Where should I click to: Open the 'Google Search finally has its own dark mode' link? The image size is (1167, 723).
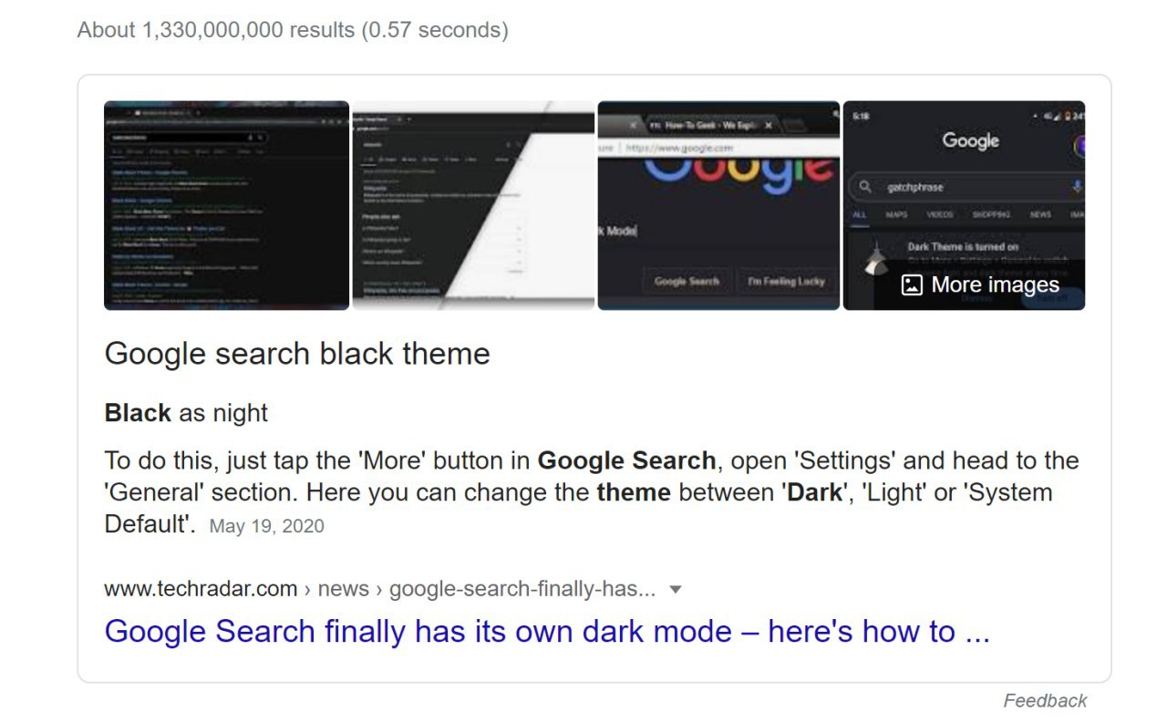pos(547,632)
